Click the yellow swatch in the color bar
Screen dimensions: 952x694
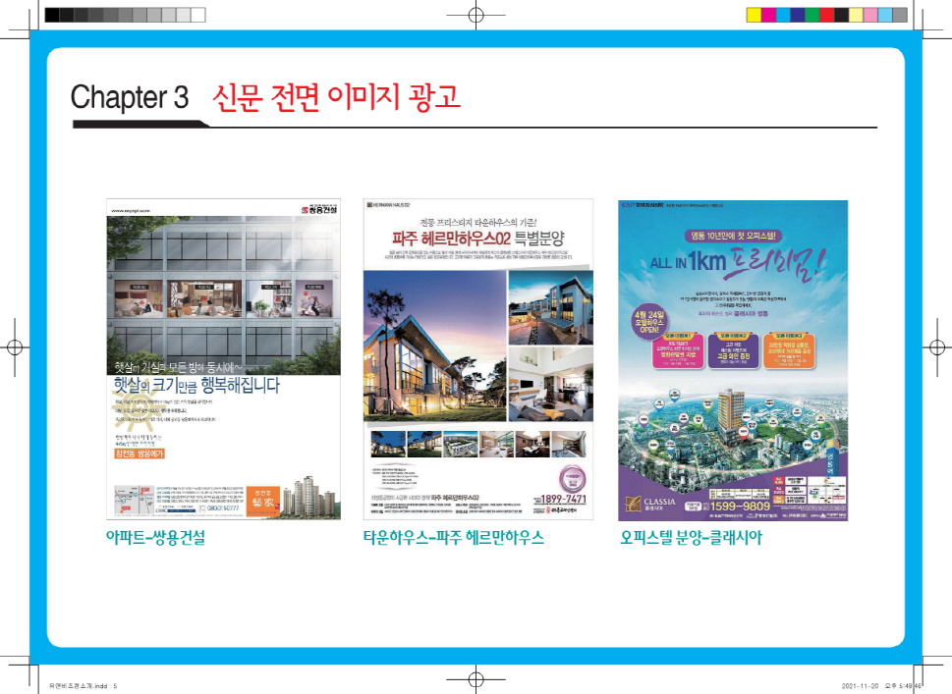754,15
